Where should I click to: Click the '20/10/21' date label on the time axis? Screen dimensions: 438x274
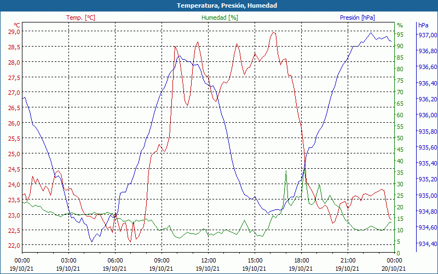point(394,269)
